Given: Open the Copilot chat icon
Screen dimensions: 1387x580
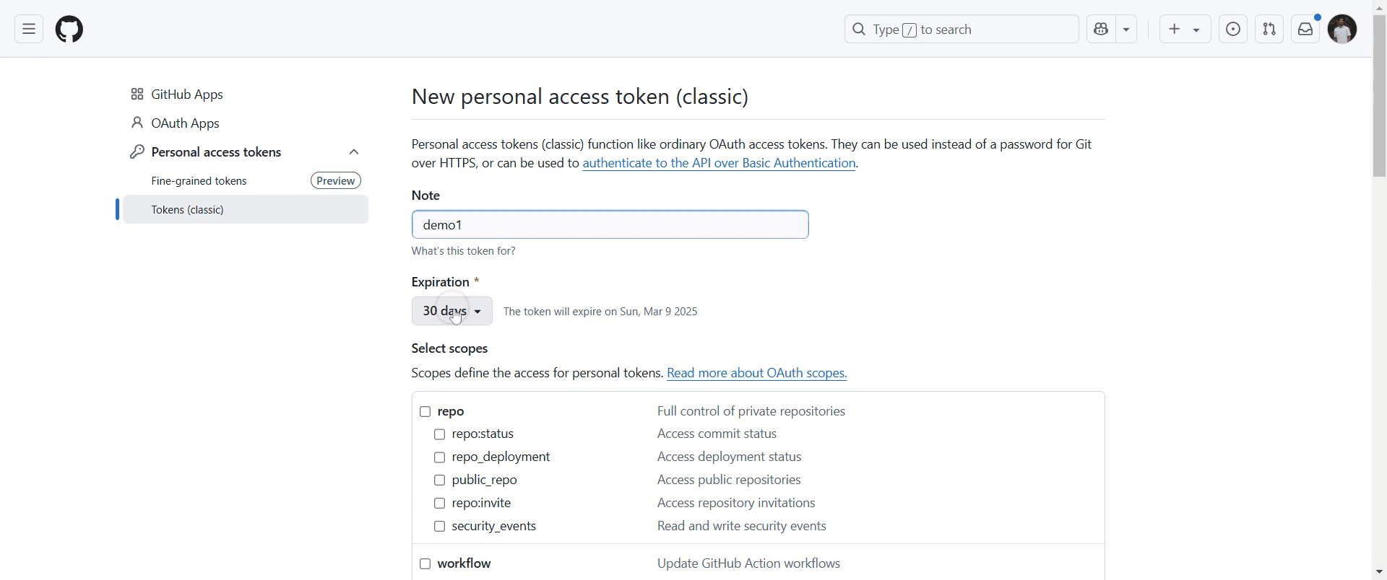Looking at the screenshot, I should pyautogui.click(x=1101, y=30).
